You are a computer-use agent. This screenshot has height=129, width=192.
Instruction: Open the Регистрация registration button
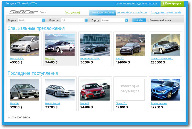tap(172, 3)
